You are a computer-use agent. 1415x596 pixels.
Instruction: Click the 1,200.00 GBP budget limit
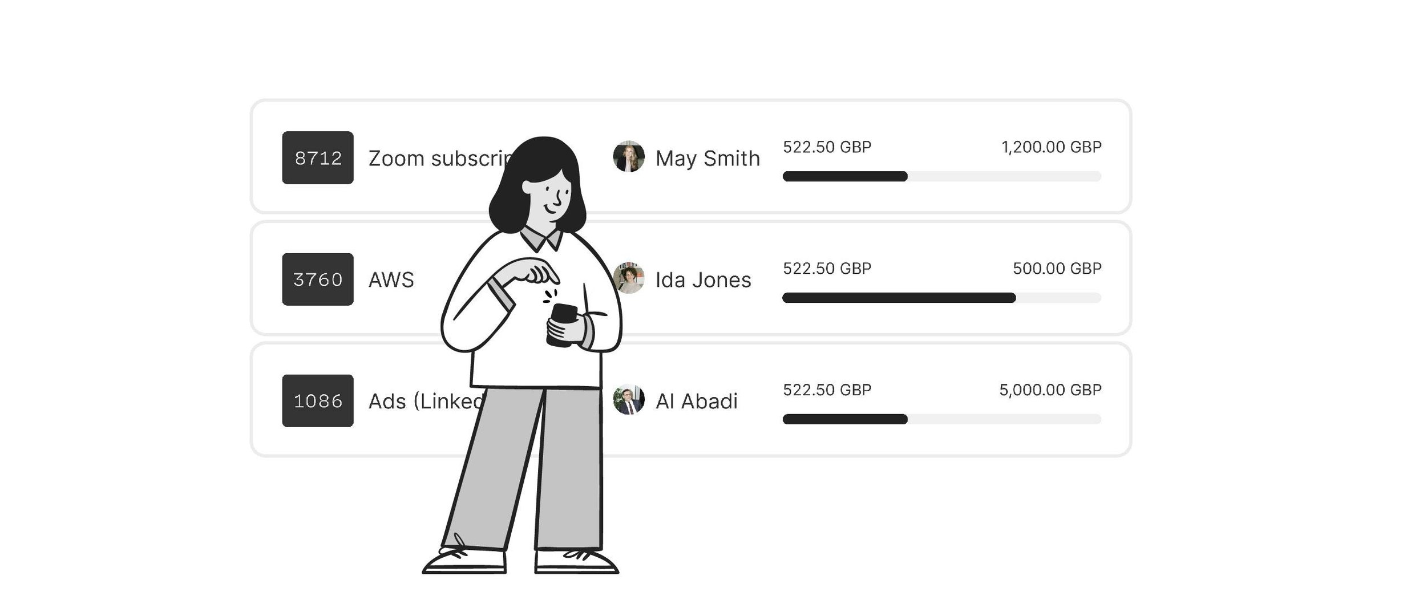pyautogui.click(x=1051, y=147)
